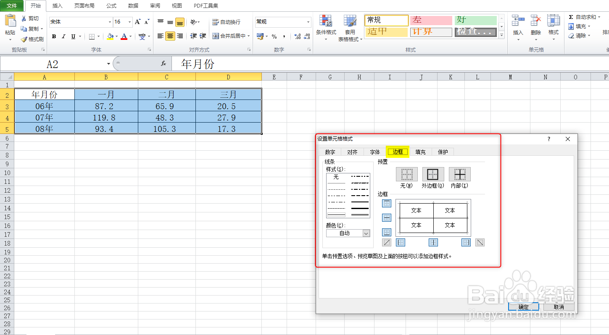Click the decrease decimal icon
The height and width of the screenshot is (335, 609).
point(308,37)
